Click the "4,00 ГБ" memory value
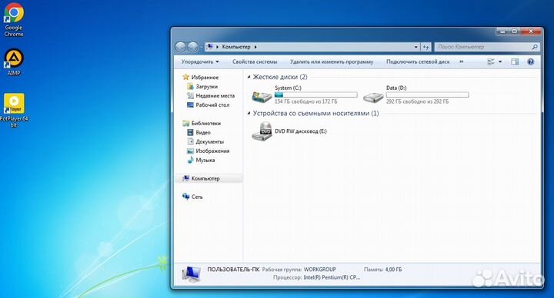 coord(393,270)
